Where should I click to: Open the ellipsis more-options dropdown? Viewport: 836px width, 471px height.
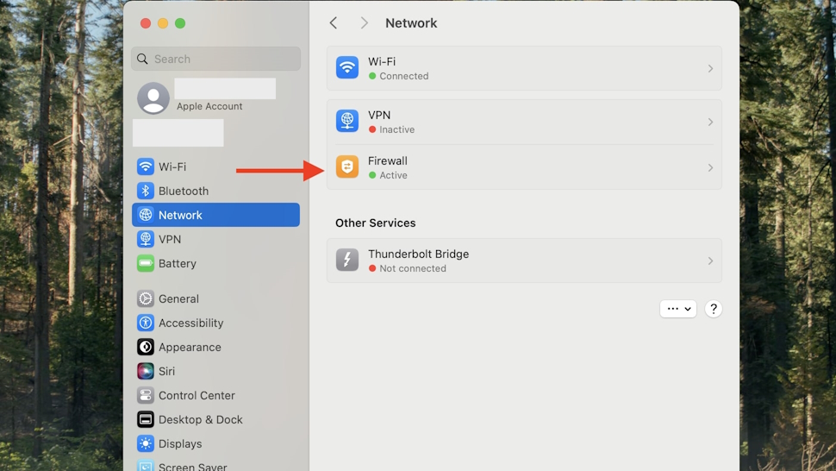tap(678, 309)
